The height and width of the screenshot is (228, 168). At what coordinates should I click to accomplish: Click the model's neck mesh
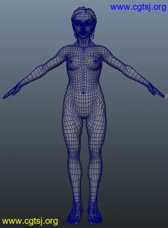pos(84,42)
